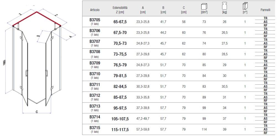
Task: Click the A dimension label on diagram
Action: pos(70,37)
